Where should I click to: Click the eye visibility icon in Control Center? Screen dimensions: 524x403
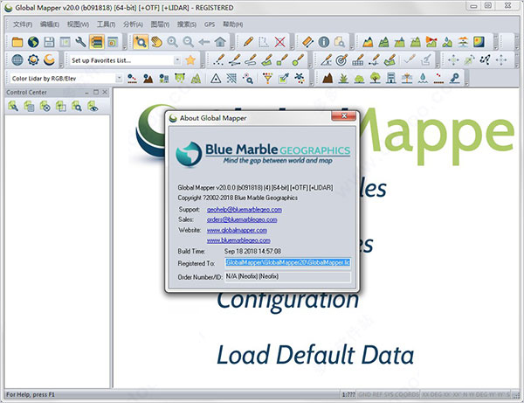(x=93, y=107)
